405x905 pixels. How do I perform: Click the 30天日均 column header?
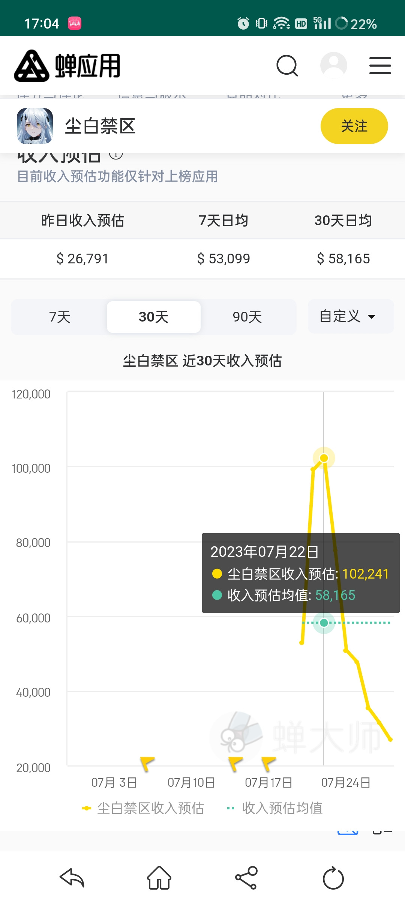click(x=343, y=220)
